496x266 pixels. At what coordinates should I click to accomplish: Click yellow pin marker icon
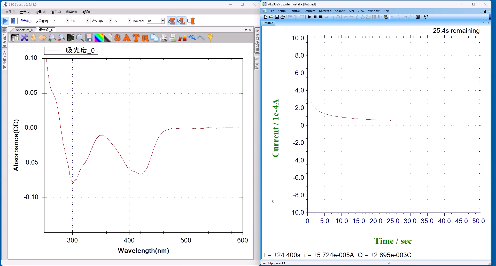[x=210, y=38]
